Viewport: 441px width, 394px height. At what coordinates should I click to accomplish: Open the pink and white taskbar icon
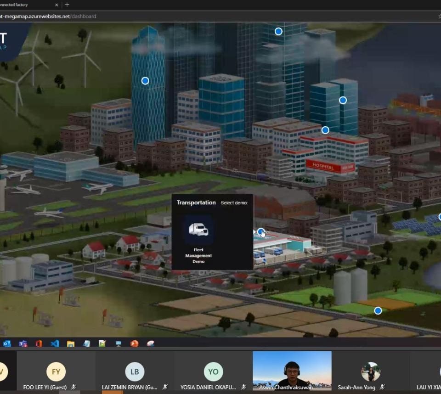coord(151,343)
